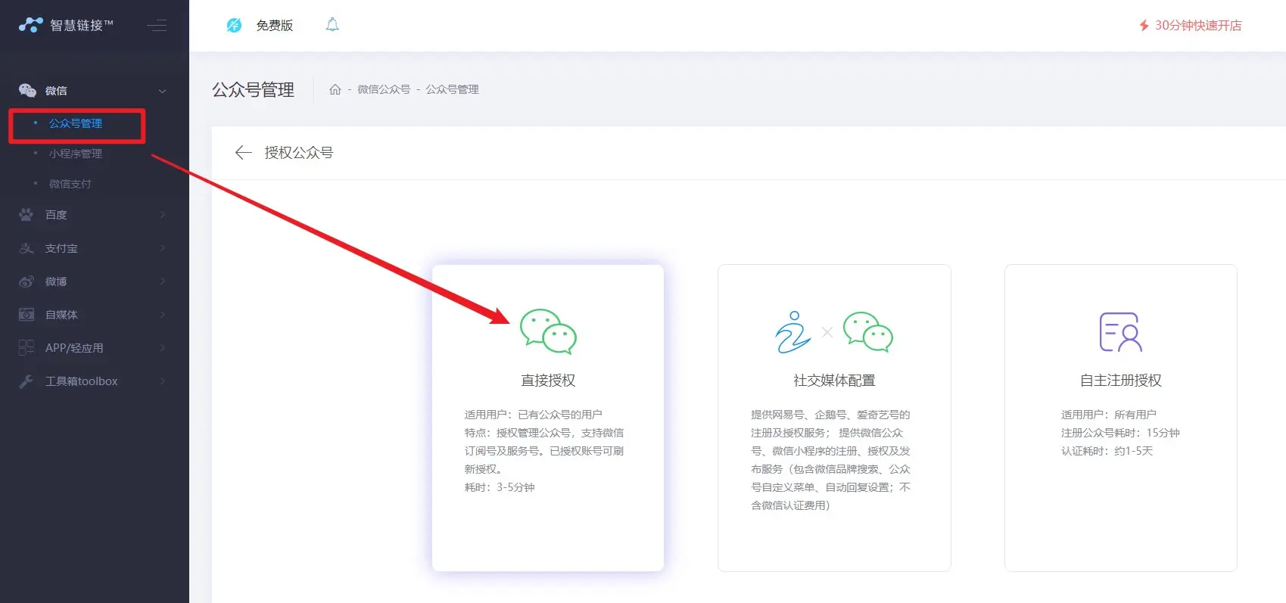This screenshot has height=603, width=1286.
Task: Click 微信公众号 breadcrumb link
Action: coord(384,89)
